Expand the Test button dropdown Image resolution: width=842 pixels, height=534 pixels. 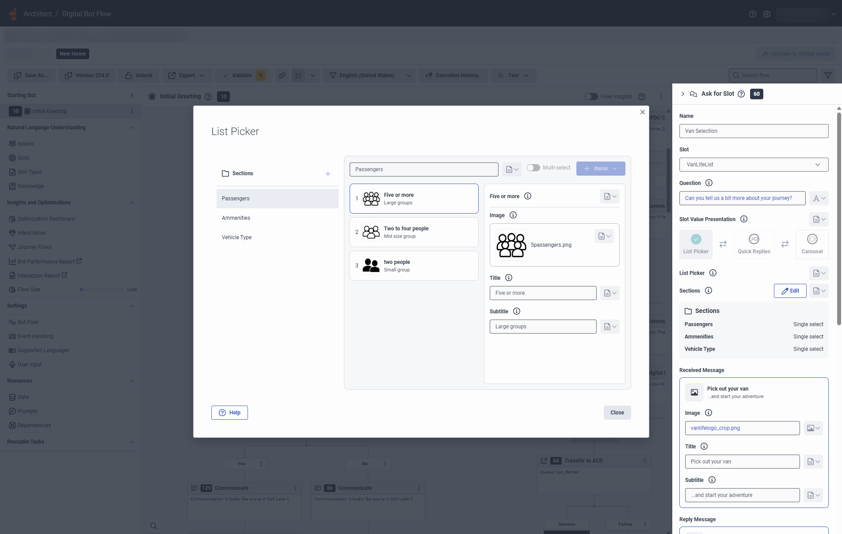(x=526, y=75)
